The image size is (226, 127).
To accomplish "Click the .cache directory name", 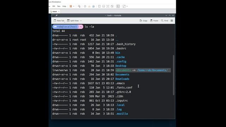I will [120, 57].
